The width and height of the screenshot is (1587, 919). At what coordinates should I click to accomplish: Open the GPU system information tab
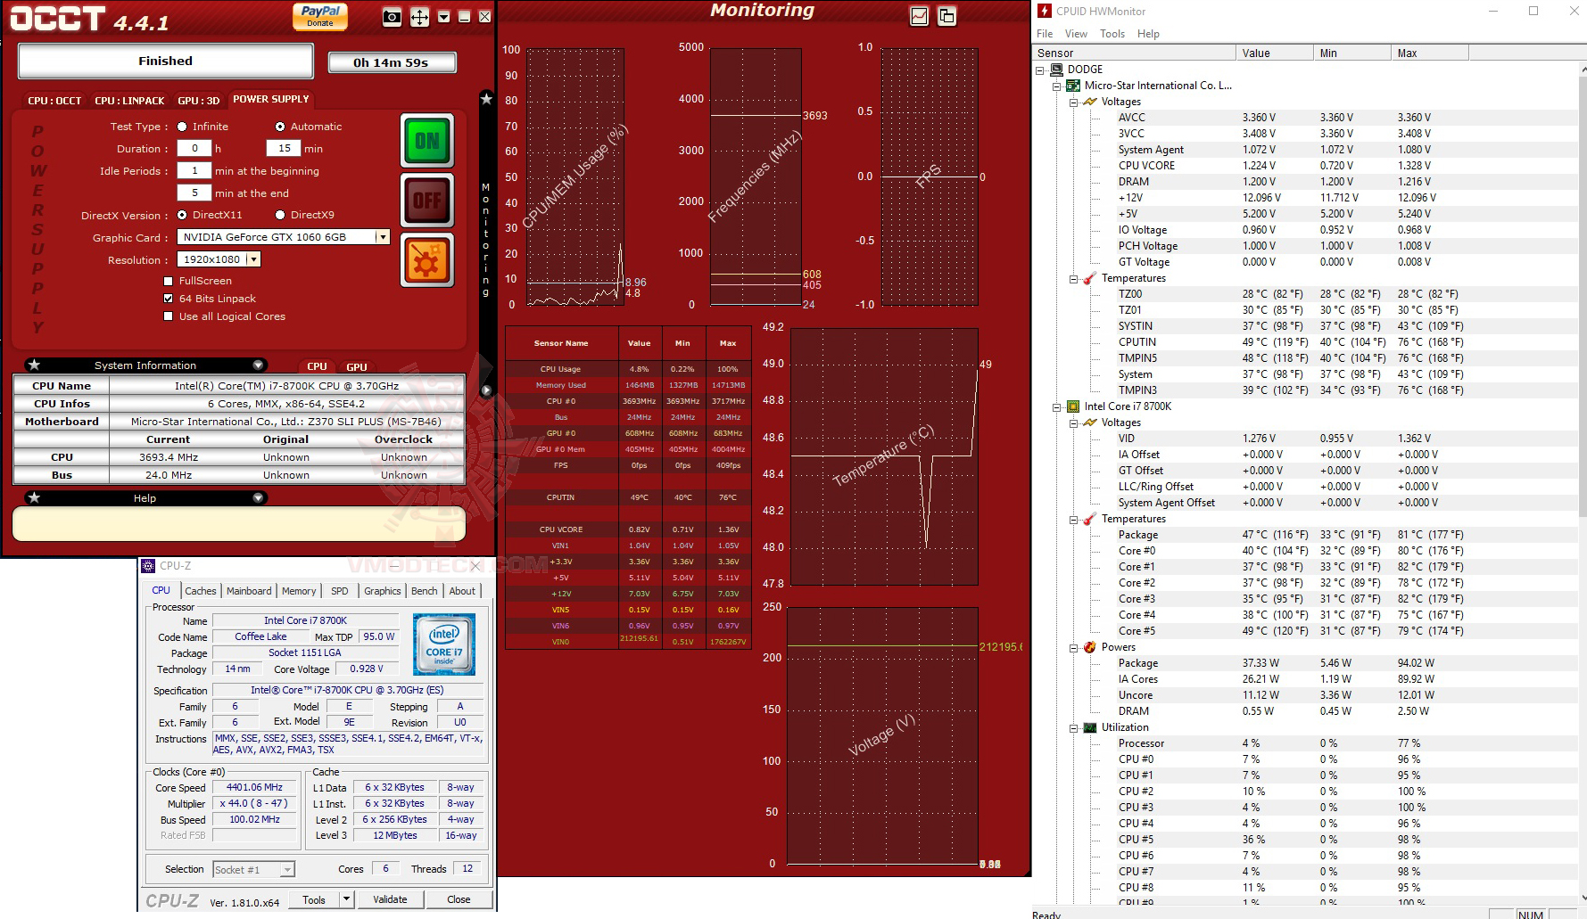coord(357,366)
